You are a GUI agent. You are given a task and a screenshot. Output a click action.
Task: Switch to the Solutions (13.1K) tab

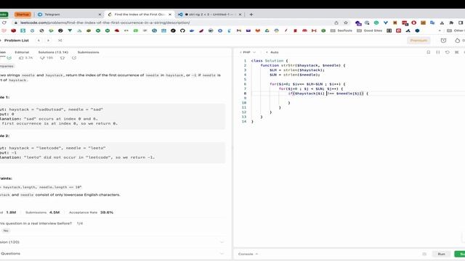click(x=53, y=52)
